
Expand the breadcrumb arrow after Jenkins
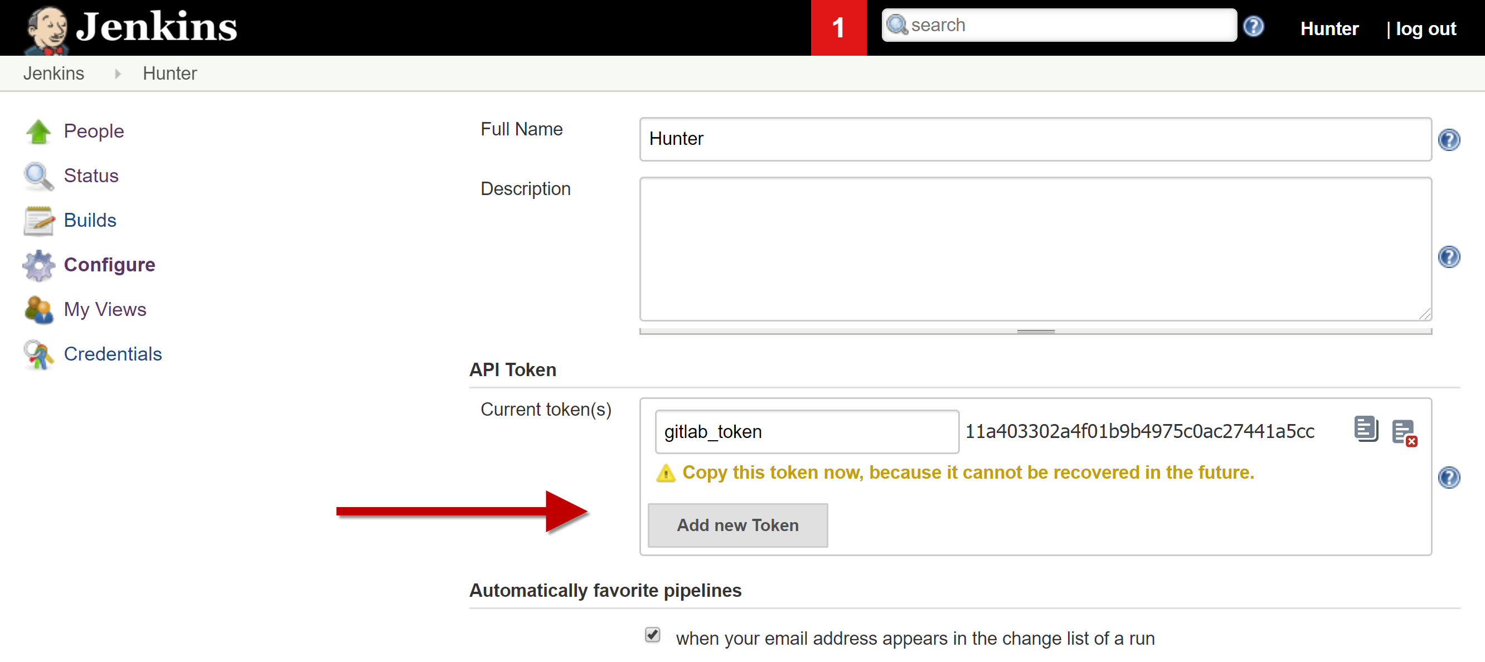click(118, 74)
